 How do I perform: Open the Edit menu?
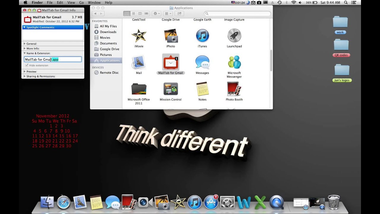coord(60,2)
